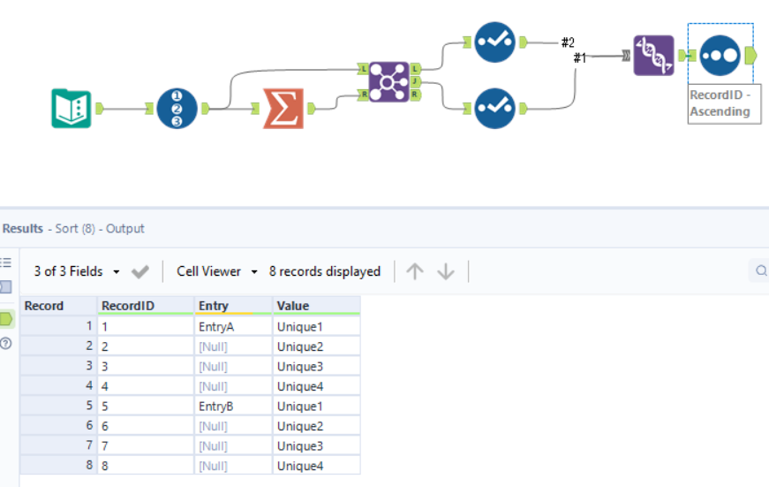Show the output anchor data in results panel
The height and width of the screenshot is (487, 769).
click(x=6, y=319)
